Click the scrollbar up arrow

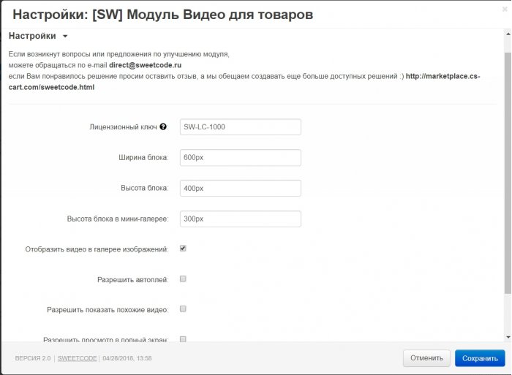[508, 34]
